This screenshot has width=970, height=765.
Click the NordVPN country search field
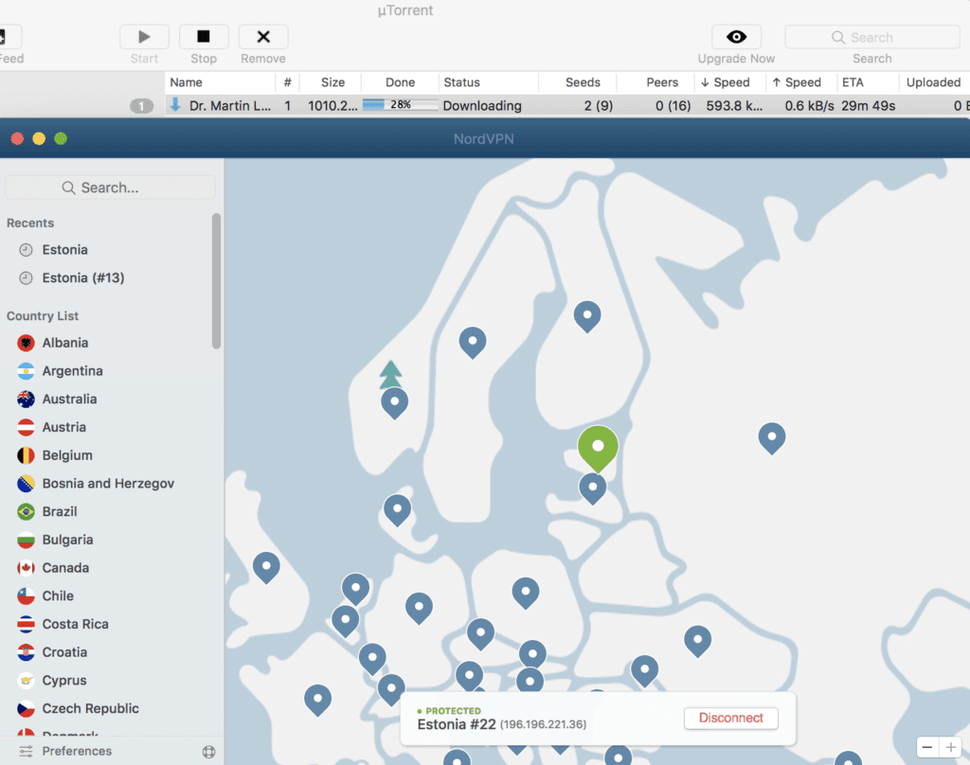tap(110, 187)
